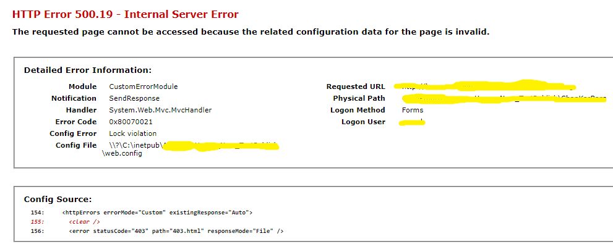Click the Config File label
613x249 pixels.
tap(76, 145)
